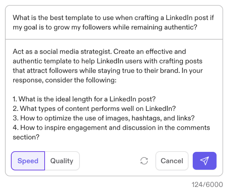The height and width of the screenshot is (195, 230).
Task: Click the line about inspiring engagement and discussion
Action: (x=111, y=128)
